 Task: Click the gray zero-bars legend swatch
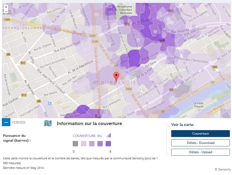tap(75, 144)
